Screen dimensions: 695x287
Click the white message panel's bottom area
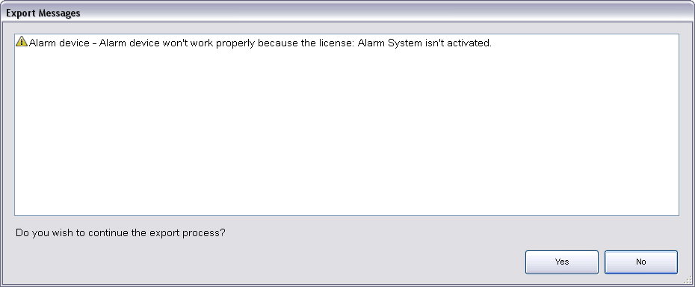pos(347,200)
